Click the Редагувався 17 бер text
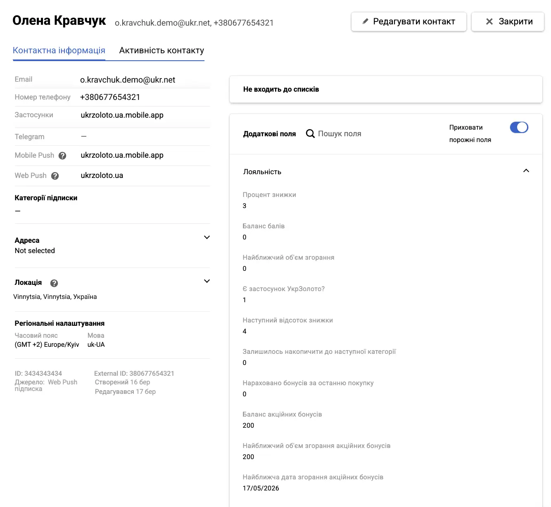 pos(125,392)
